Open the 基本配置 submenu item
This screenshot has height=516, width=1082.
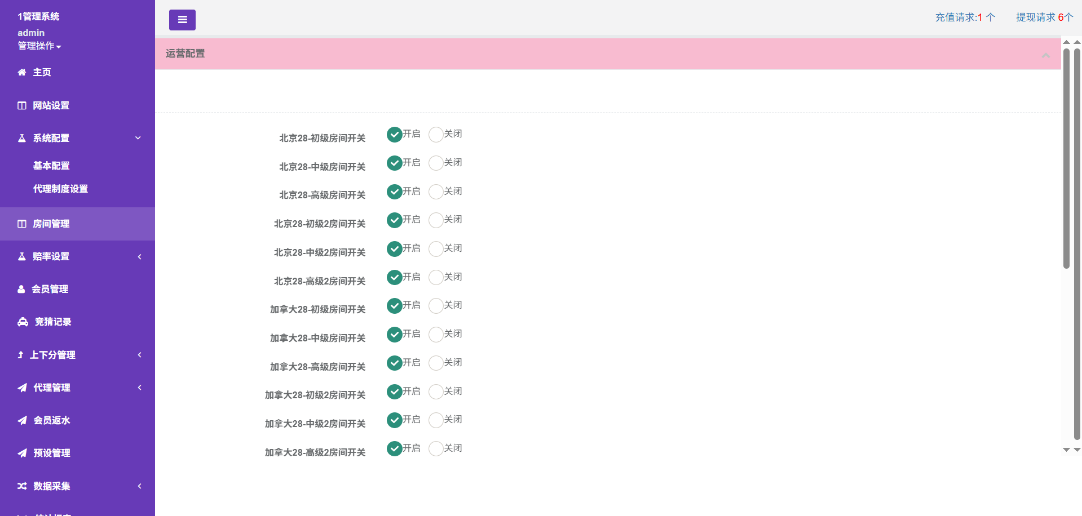pos(51,166)
